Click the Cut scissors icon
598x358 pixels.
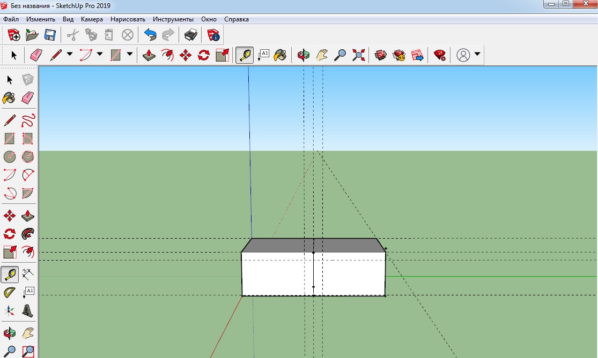click(x=72, y=35)
